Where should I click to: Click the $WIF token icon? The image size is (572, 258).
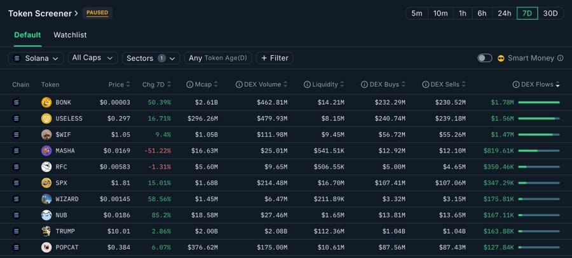point(46,134)
